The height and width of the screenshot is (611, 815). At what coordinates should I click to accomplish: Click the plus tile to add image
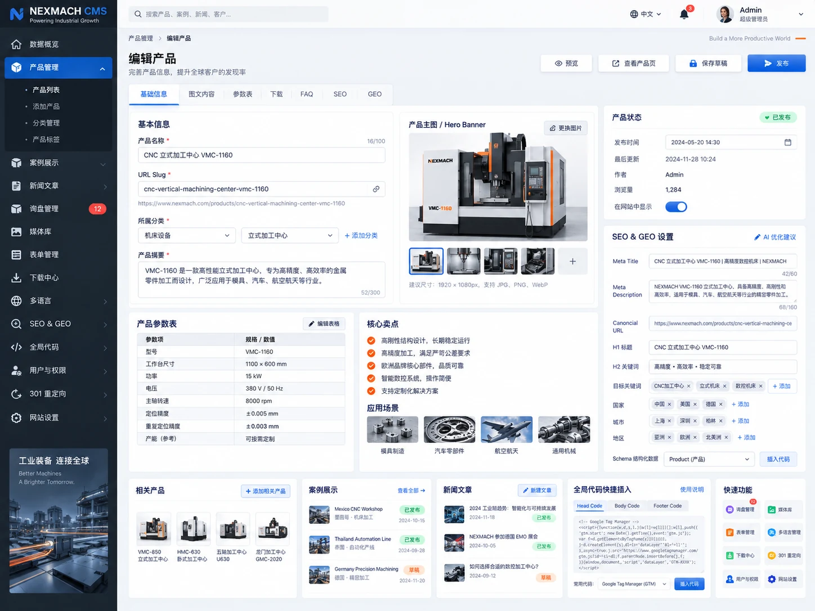click(572, 261)
